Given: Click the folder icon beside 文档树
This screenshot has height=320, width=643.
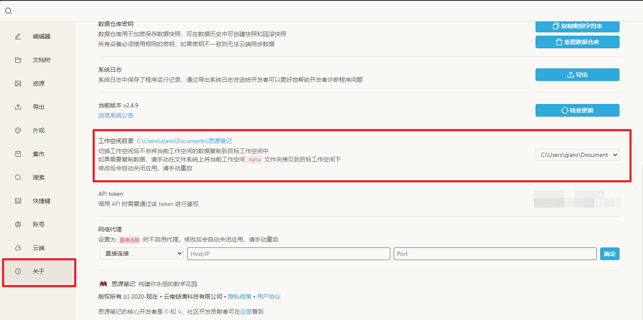Looking at the screenshot, I should (x=18, y=60).
